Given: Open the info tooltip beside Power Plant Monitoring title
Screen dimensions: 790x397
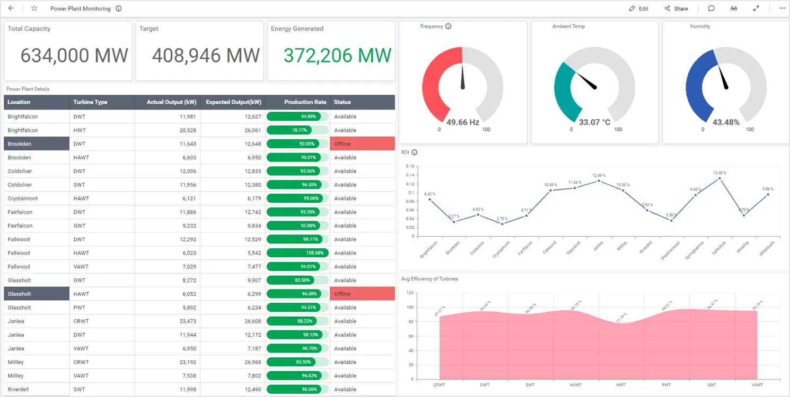Looking at the screenshot, I should [x=118, y=8].
